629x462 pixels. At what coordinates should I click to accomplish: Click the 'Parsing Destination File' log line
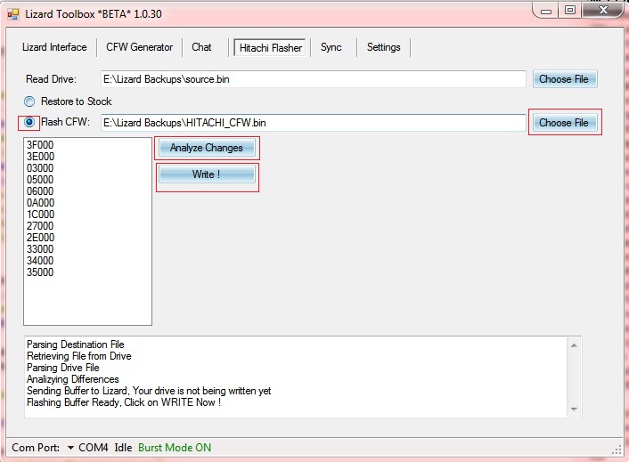[76, 344]
